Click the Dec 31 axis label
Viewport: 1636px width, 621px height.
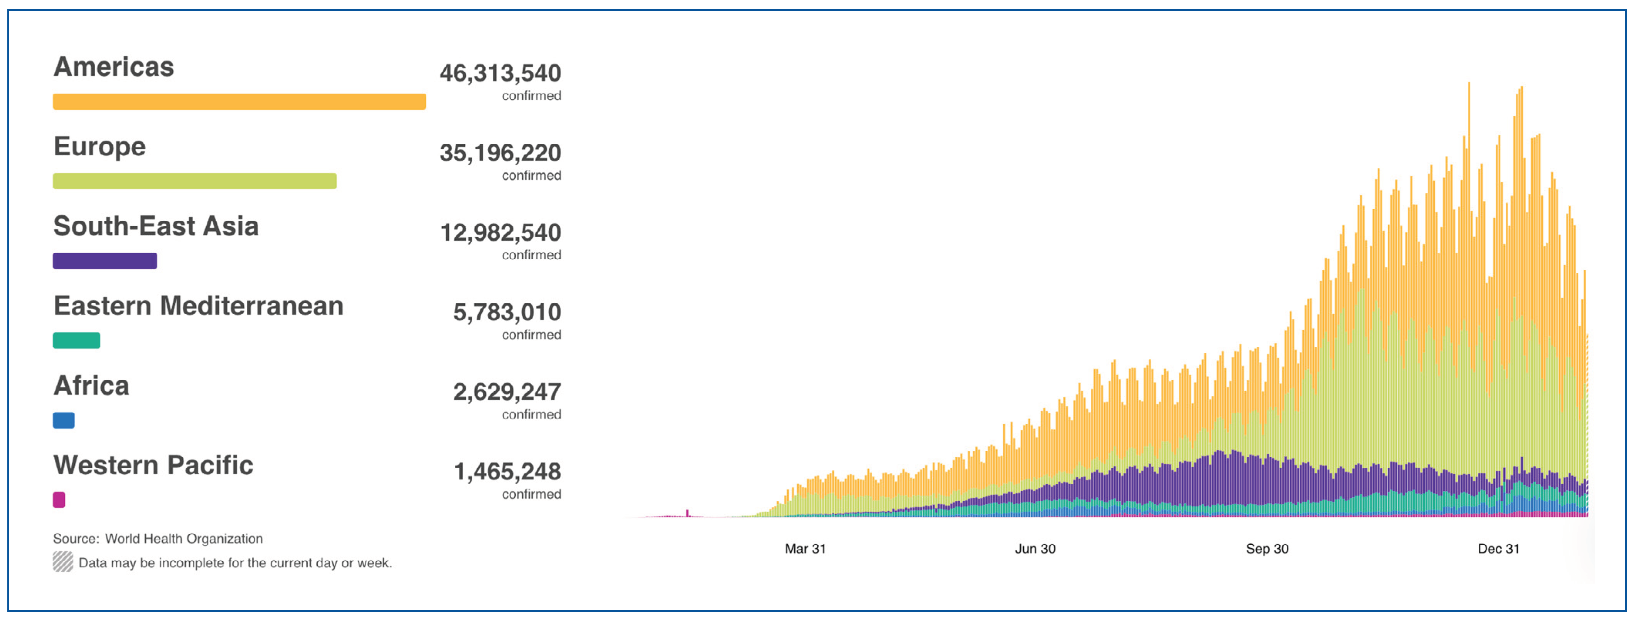[x=1498, y=549]
